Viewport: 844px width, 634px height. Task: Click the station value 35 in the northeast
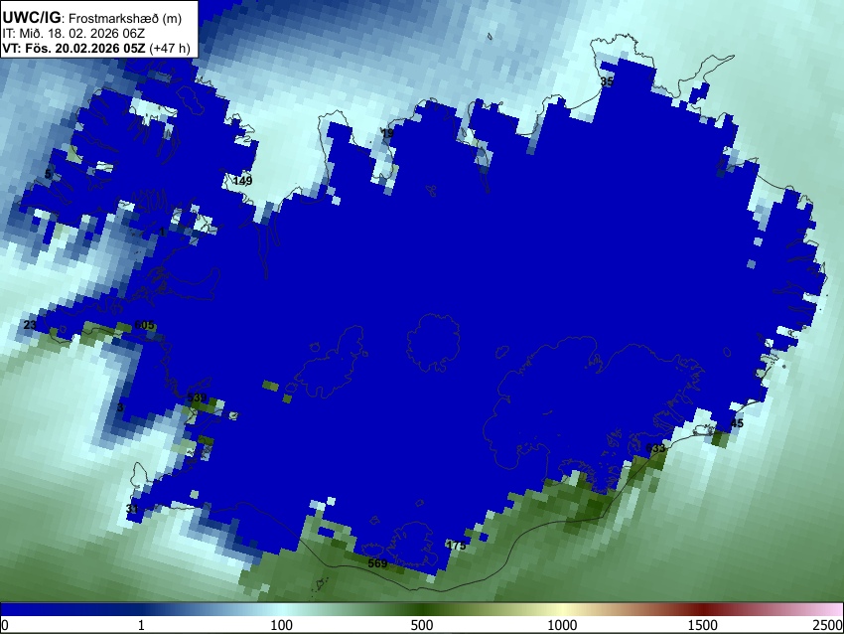(x=607, y=81)
